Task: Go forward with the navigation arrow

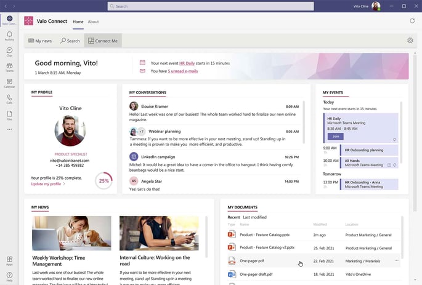Action: tap(14, 6)
